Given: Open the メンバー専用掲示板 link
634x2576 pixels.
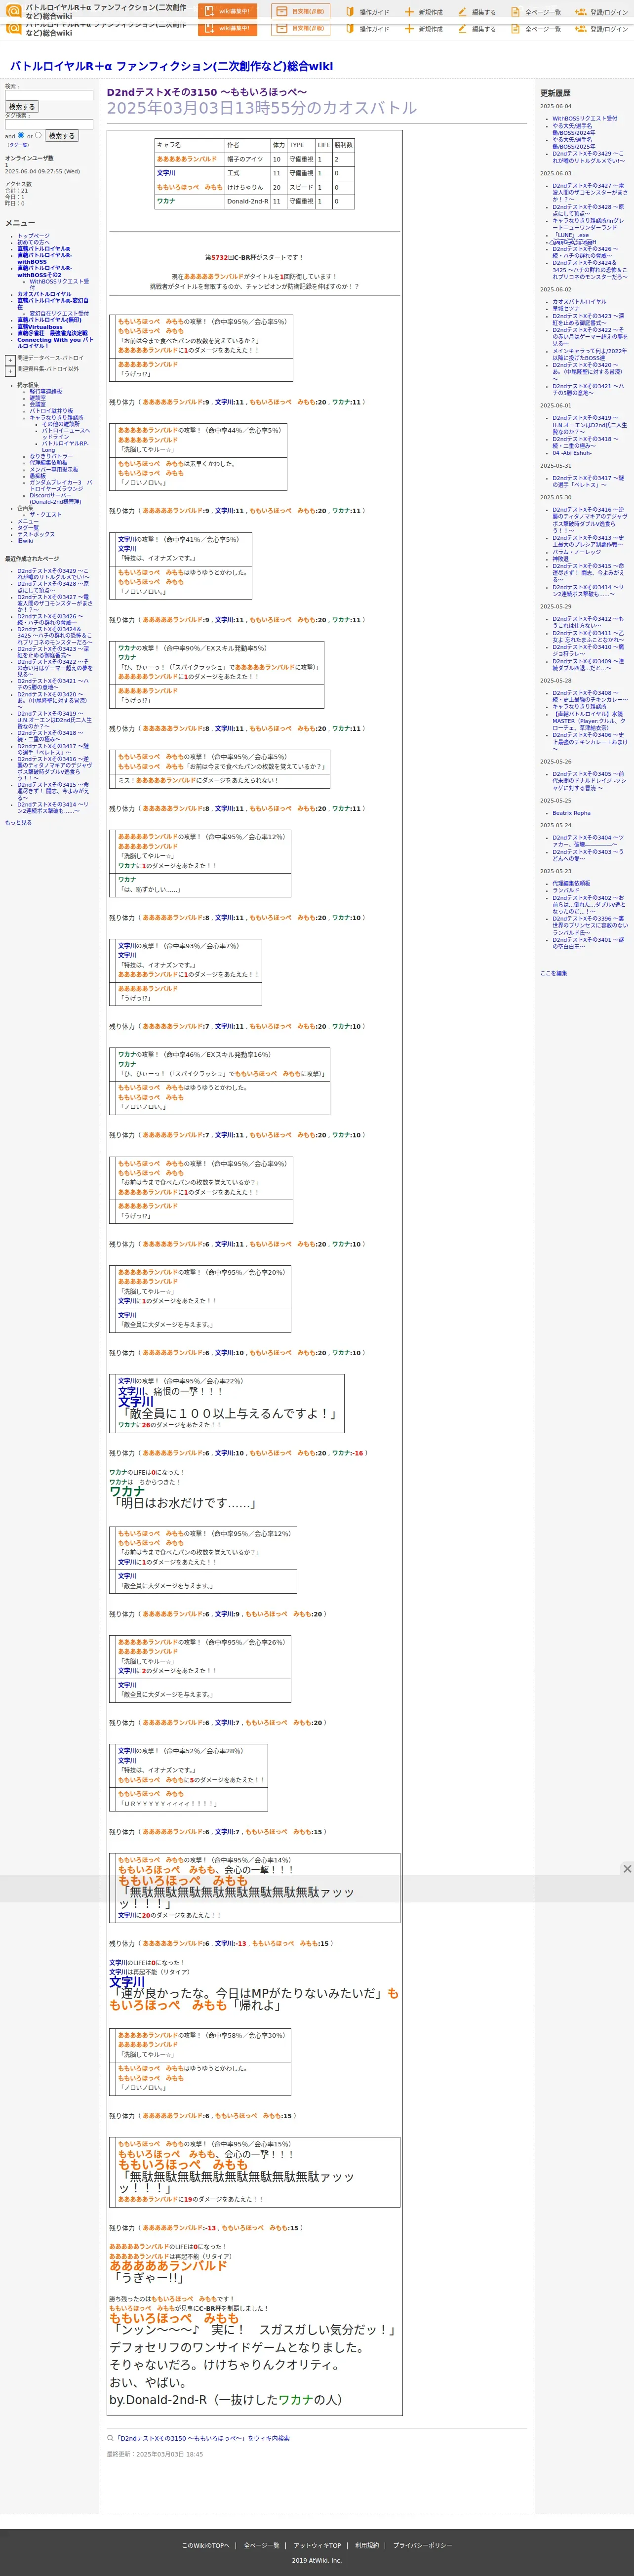Looking at the screenshot, I should 53,469.
